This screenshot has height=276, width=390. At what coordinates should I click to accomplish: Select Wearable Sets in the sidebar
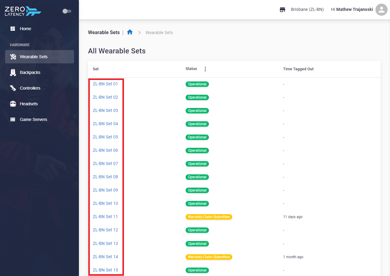[39, 57]
